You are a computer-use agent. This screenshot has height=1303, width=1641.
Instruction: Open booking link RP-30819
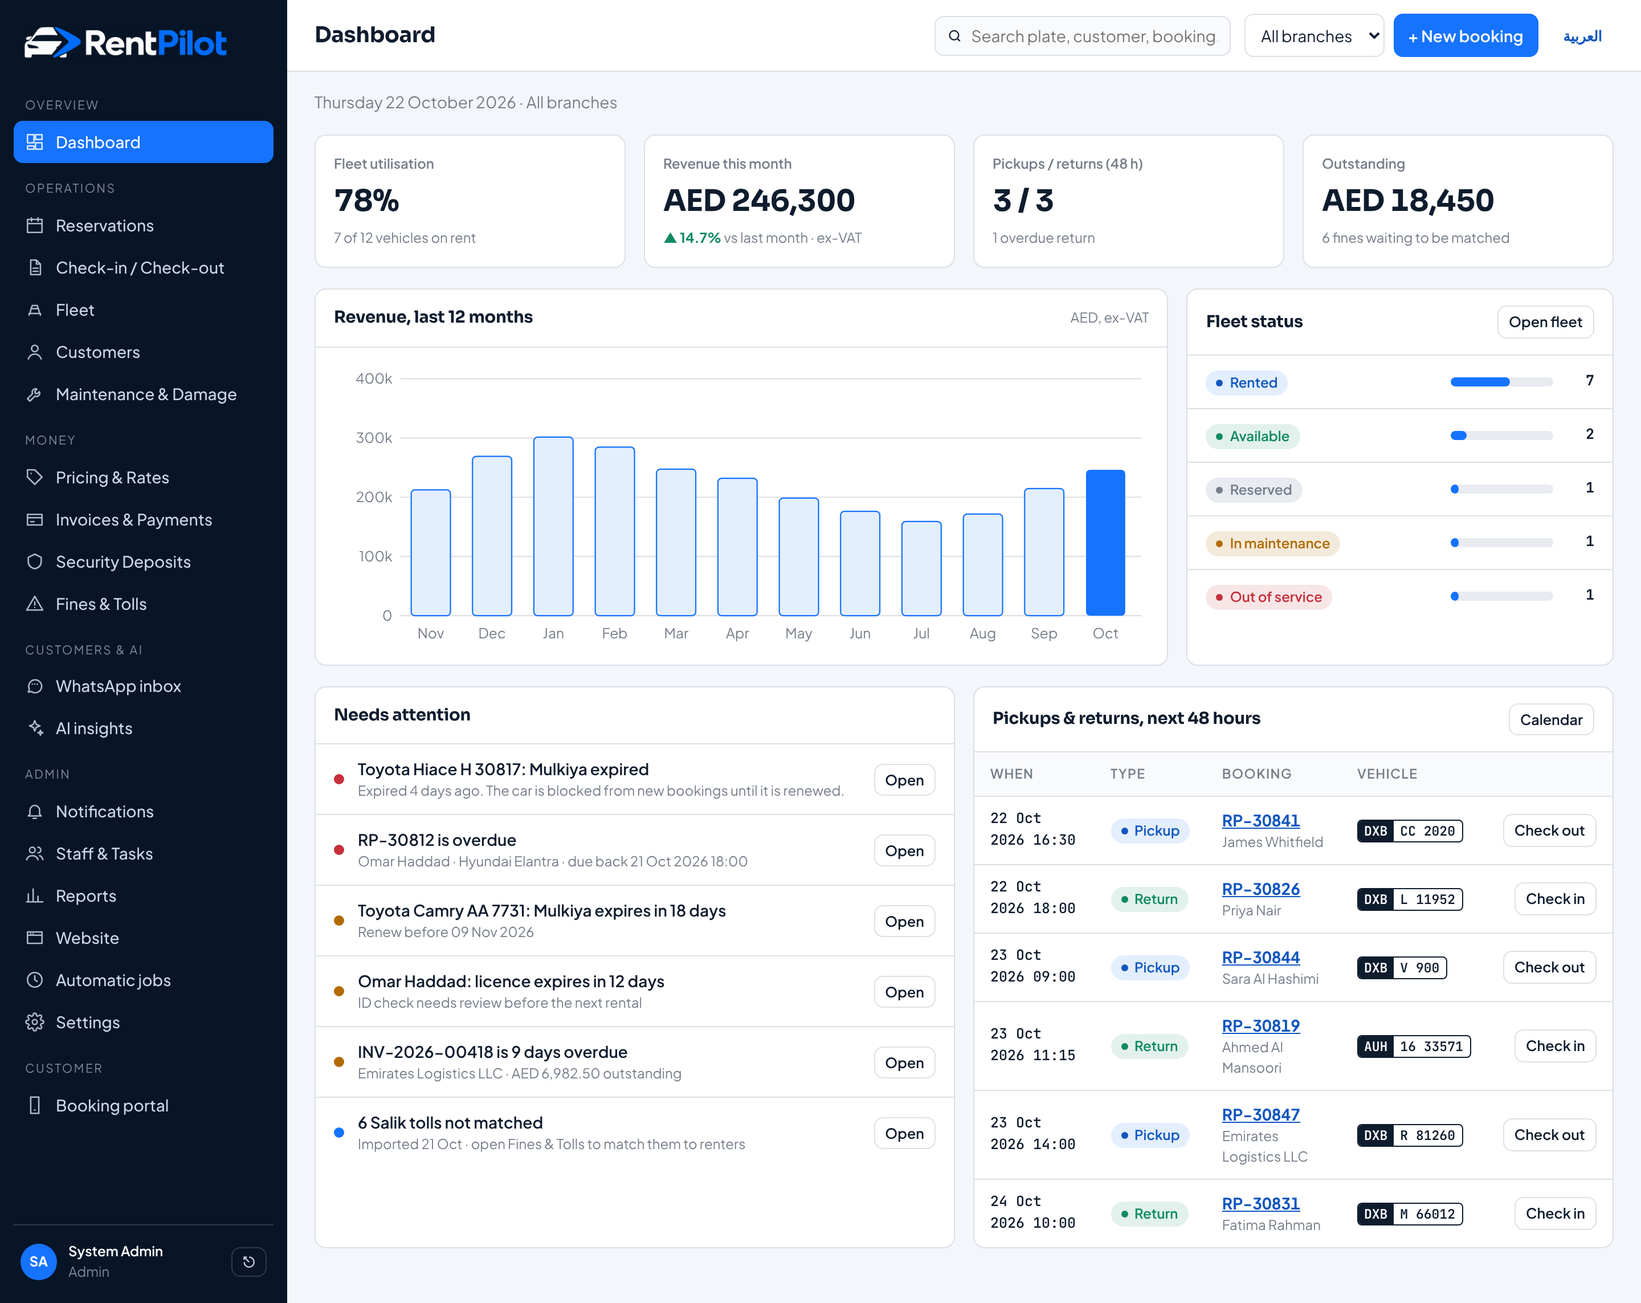tap(1260, 1026)
